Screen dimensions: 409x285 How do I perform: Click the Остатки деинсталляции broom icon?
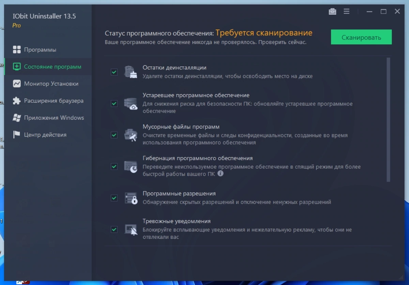pos(131,72)
